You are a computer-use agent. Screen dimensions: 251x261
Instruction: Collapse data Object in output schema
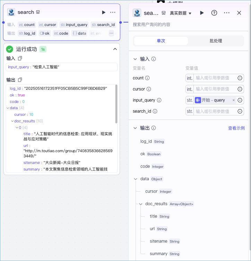pyautogui.click(x=136, y=179)
